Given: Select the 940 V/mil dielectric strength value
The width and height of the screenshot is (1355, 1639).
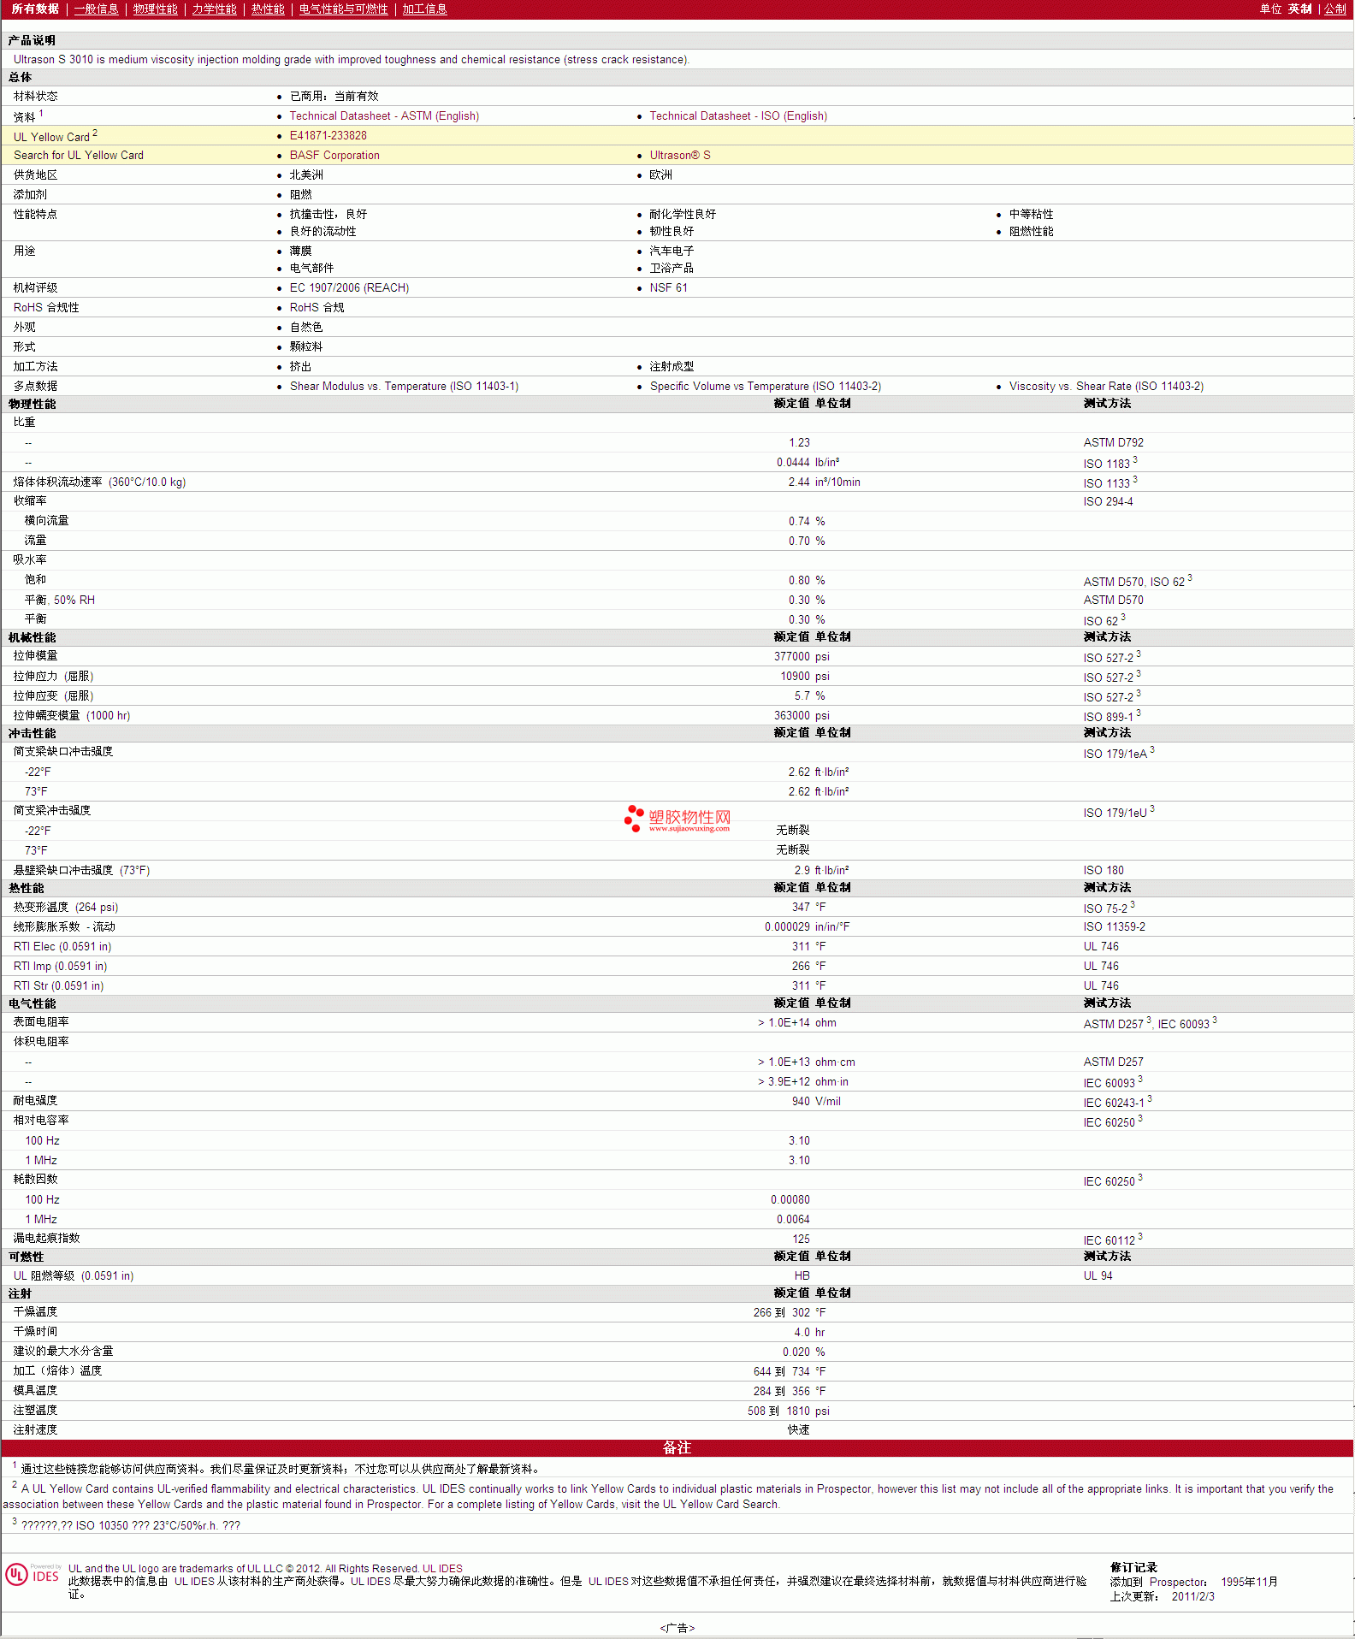Looking at the screenshot, I should [x=816, y=1101].
